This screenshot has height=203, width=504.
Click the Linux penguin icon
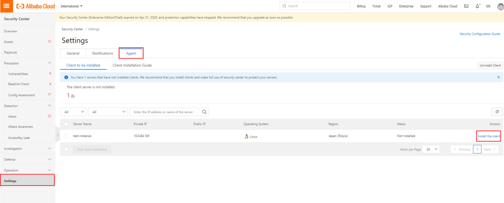click(247, 136)
